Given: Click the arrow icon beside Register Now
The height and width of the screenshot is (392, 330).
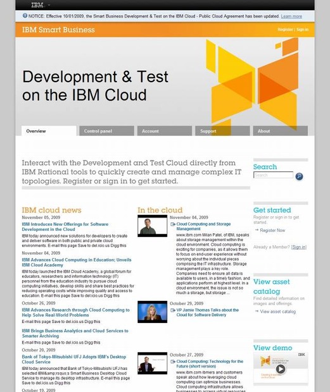Looking at the screenshot, I should pos(257,230).
